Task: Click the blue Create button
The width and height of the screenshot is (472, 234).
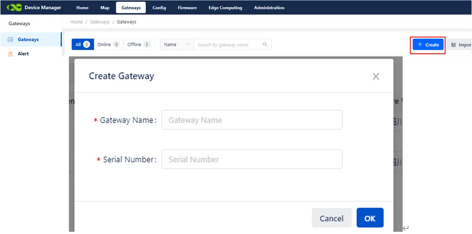Action: (x=428, y=45)
